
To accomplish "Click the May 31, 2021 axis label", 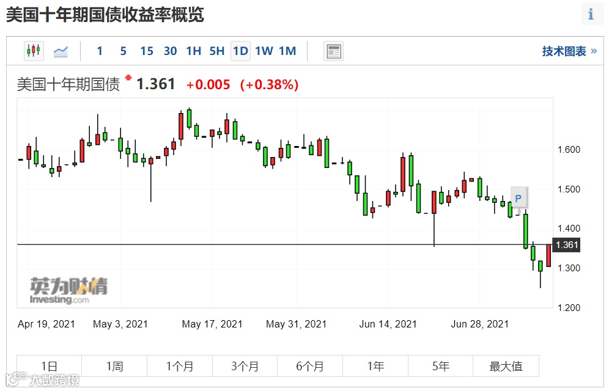I will tap(297, 324).
